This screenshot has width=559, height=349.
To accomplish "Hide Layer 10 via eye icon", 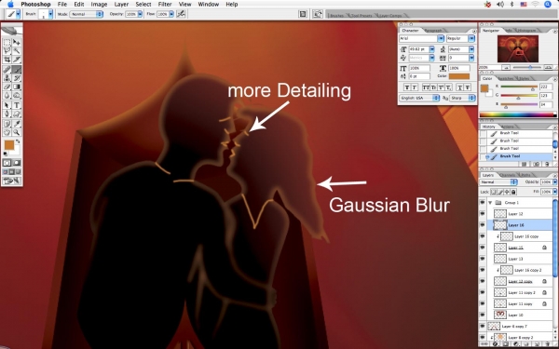I will click(x=483, y=315).
